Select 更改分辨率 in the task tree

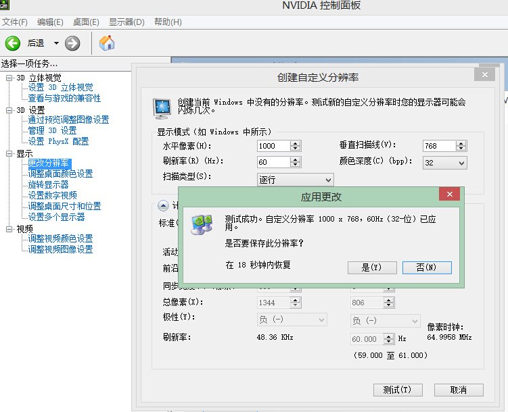click(48, 163)
